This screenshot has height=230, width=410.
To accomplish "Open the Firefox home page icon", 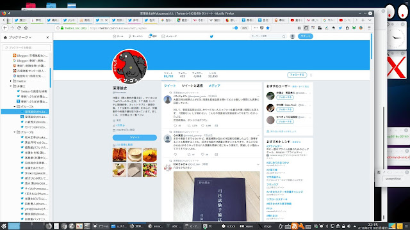I will [26, 28].
